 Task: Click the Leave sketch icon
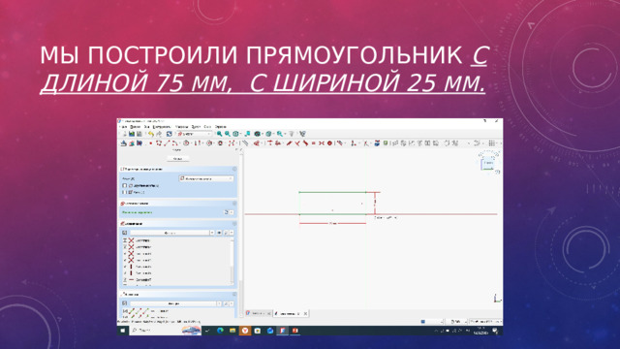124,143
